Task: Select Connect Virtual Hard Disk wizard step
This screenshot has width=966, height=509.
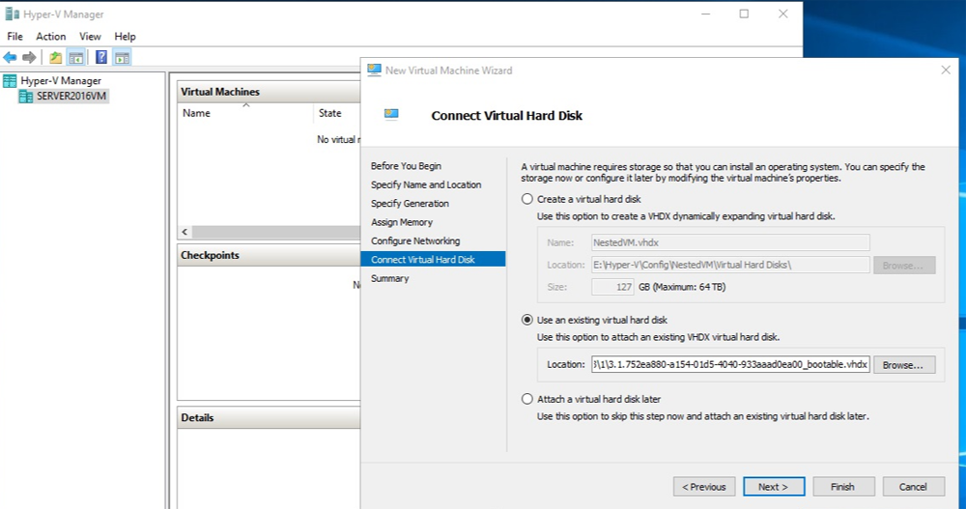Action: tap(433, 260)
